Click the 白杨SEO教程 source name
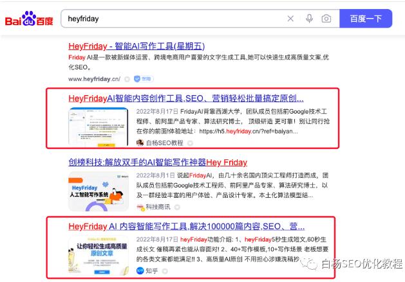Screen dimensions: 405x282 165,143
